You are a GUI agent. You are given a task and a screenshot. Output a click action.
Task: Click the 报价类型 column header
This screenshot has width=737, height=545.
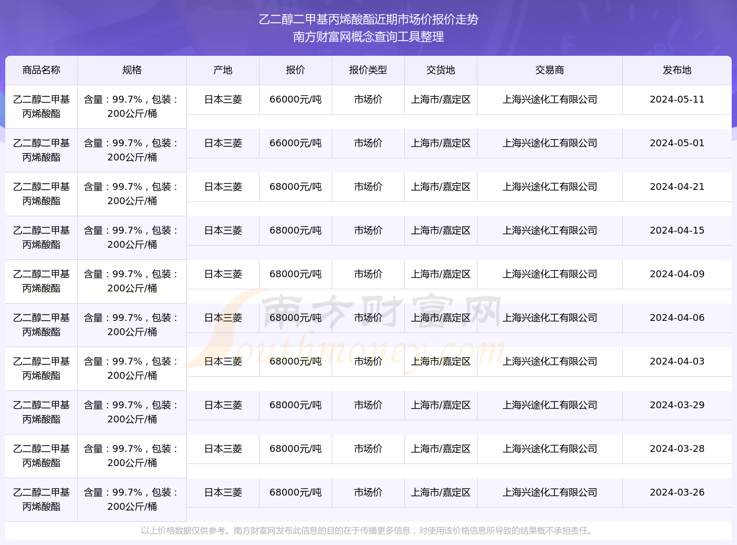coord(368,70)
